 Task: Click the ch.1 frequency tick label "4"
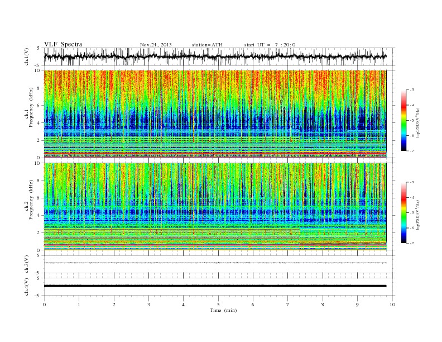point(39,123)
